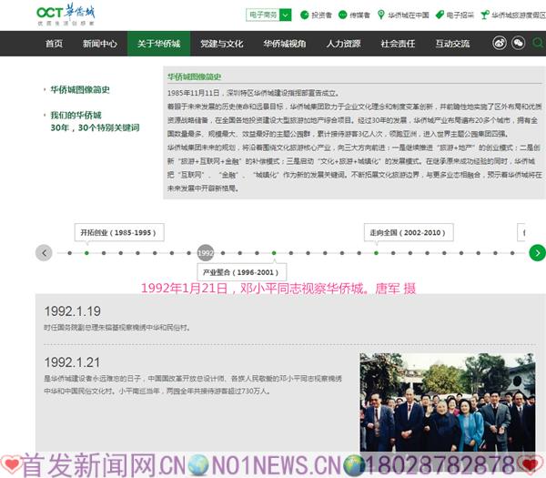
Task: Click the last timeline dot before the next arrow
Action: [512, 253]
